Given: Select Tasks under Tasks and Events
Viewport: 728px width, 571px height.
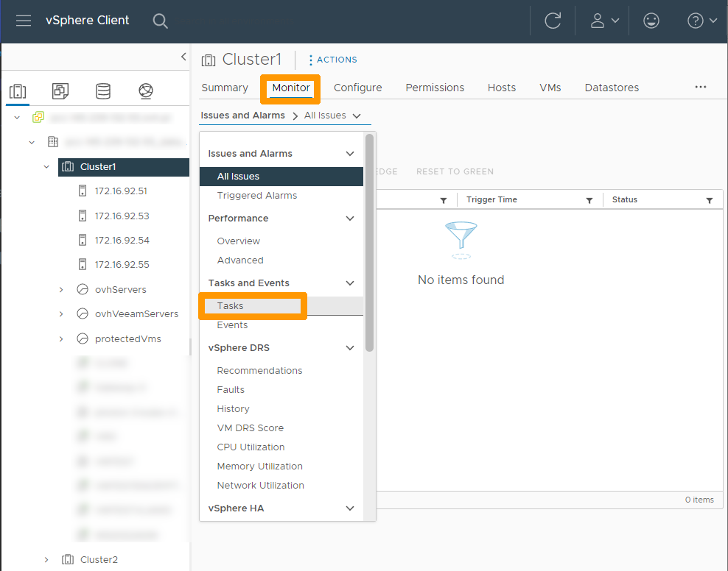Looking at the screenshot, I should point(281,306).
